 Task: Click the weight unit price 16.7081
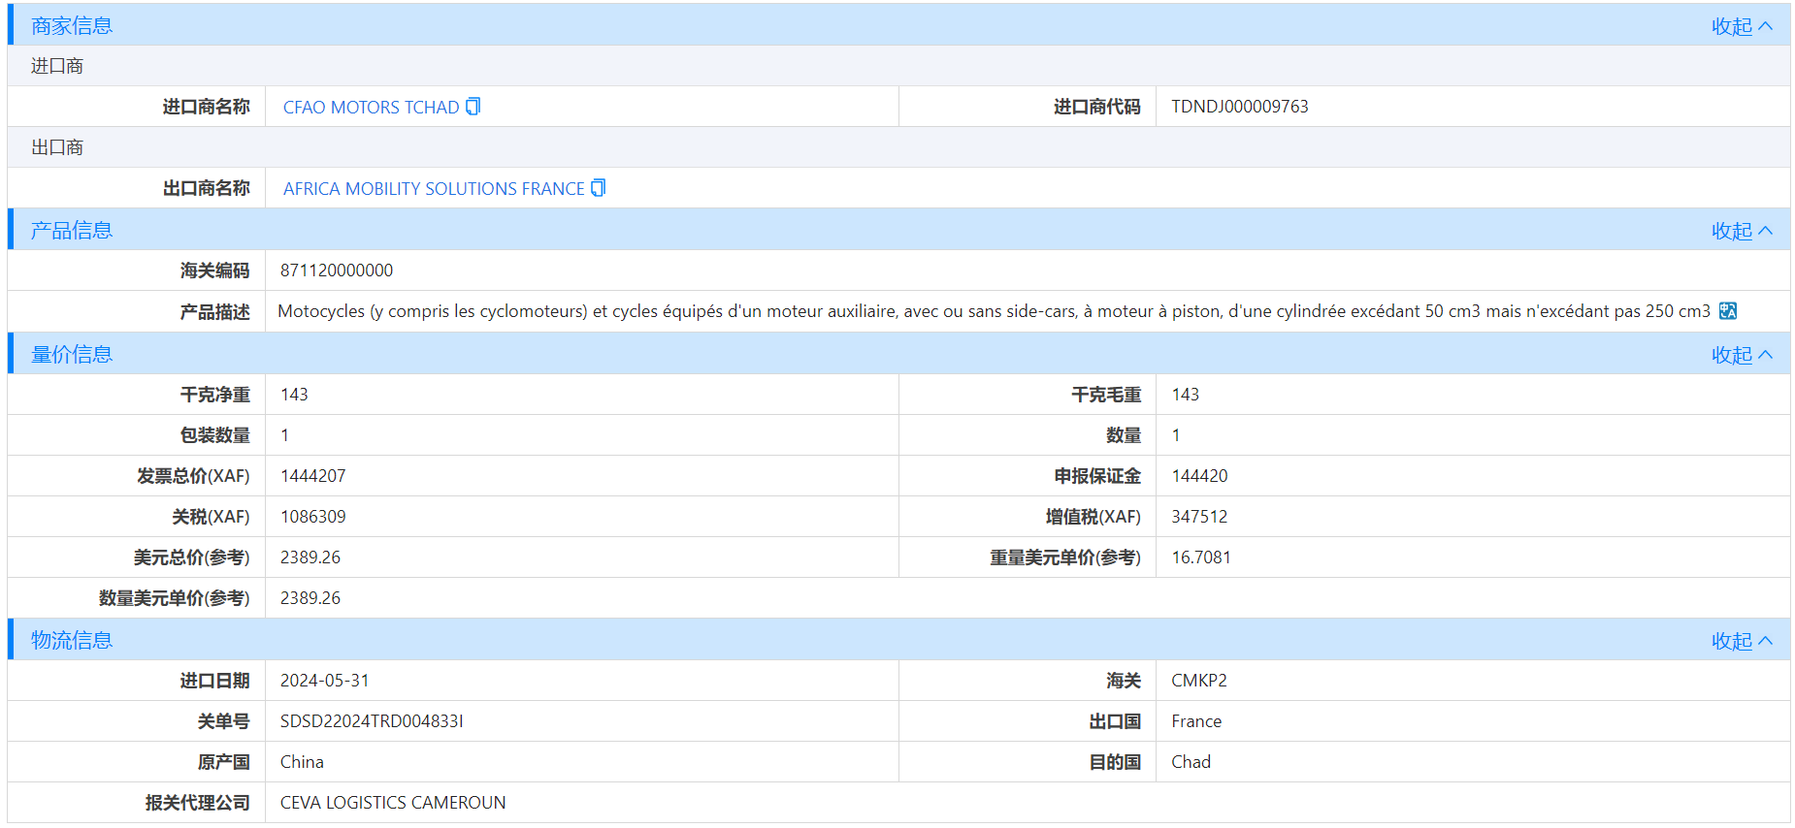1200,557
